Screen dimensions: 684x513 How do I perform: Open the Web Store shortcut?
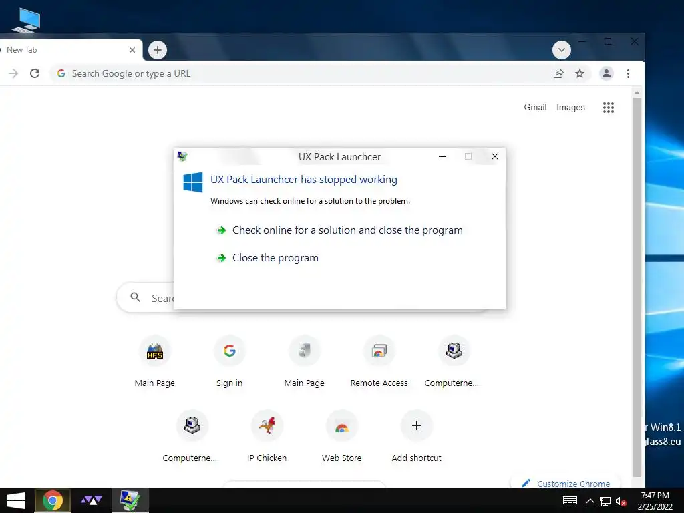342,425
